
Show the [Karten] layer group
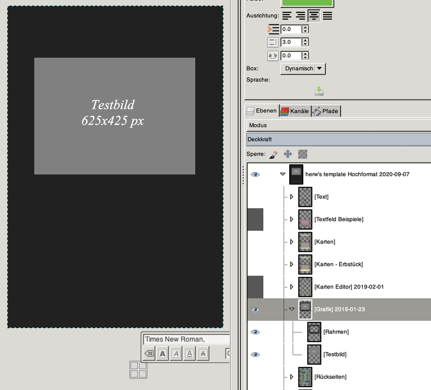point(255,242)
